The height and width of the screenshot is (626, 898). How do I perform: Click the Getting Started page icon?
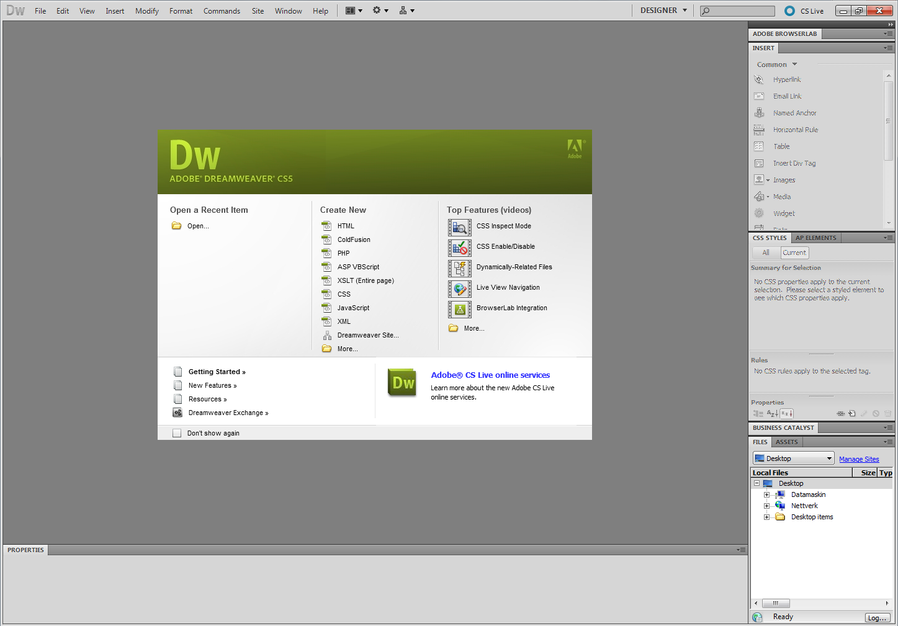(177, 372)
